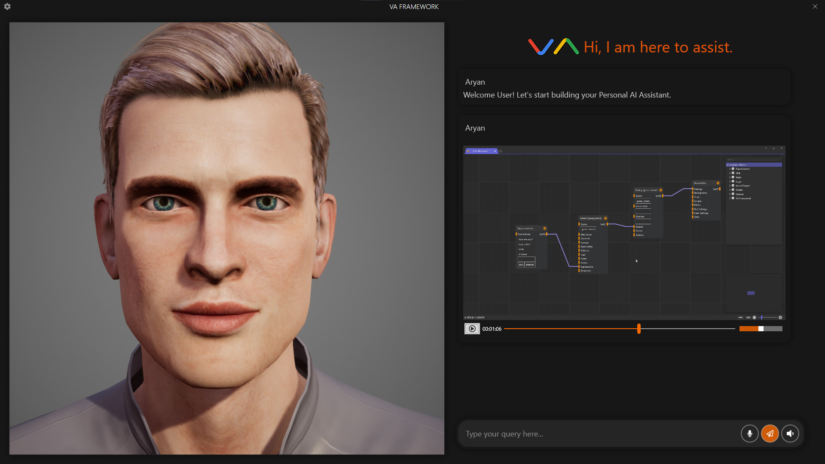Viewport: 825px width, 464px height.
Task: Click the query input field to type
Action: click(x=580, y=433)
